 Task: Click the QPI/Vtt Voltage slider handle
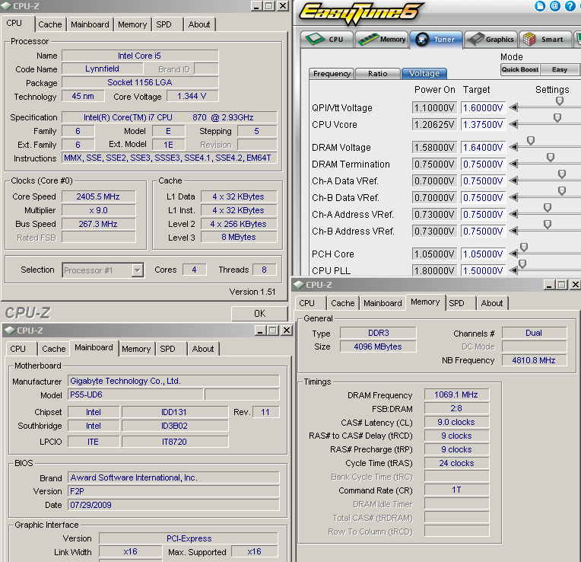tap(560, 101)
